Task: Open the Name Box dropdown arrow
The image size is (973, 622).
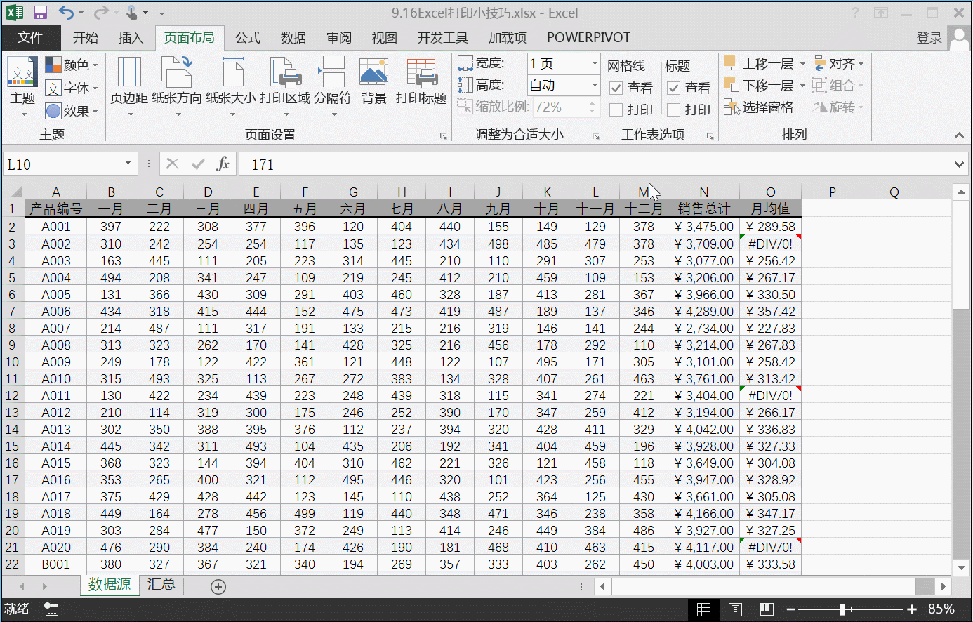Action: pyautogui.click(x=128, y=164)
